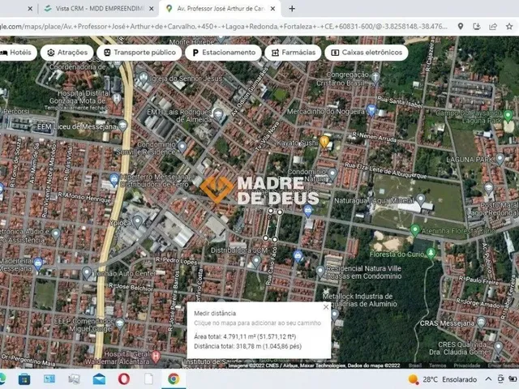Image resolution: width=519 pixels, height=389 pixels.
Task: Open Google Chrome taskbar icon
Action: coord(174,379)
